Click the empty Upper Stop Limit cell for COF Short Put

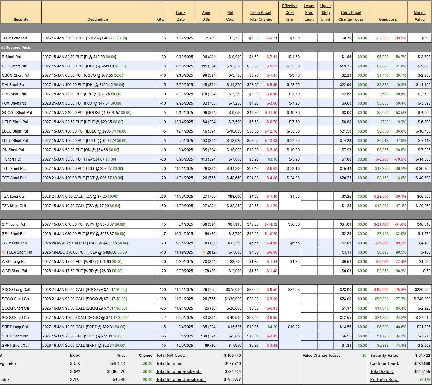[325, 66]
